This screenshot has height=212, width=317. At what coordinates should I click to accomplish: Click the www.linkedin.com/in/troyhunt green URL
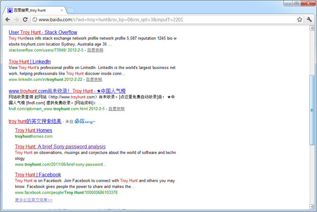click(36, 80)
